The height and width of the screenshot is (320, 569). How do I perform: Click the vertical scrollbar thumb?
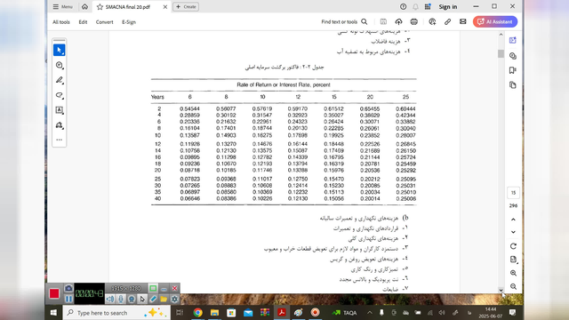point(501,53)
